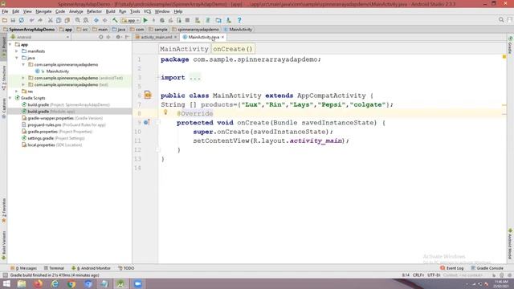
Task: Expand the collapsed import statement
Action: tap(195, 78)
